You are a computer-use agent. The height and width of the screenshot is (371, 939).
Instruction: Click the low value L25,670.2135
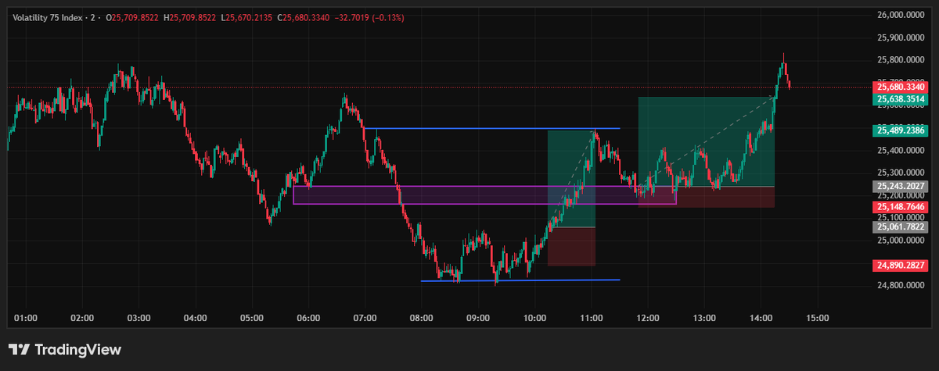[247, 17]
